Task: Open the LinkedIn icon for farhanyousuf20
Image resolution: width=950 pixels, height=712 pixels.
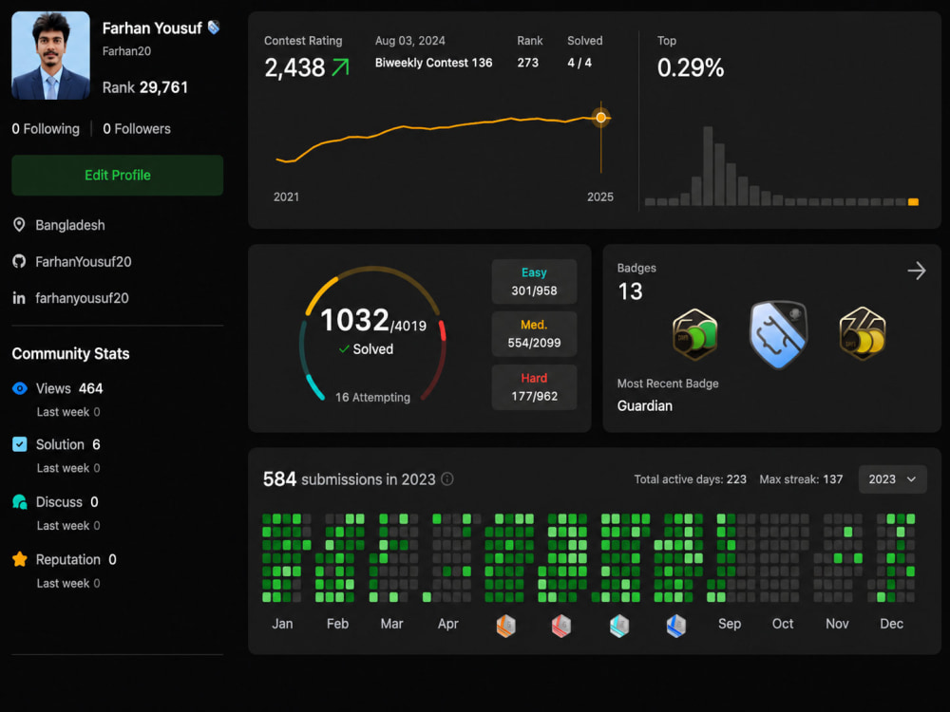Action: coord(19,298)
